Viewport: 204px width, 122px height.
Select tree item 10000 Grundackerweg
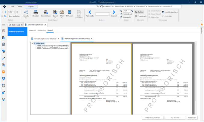coord(53,46)
